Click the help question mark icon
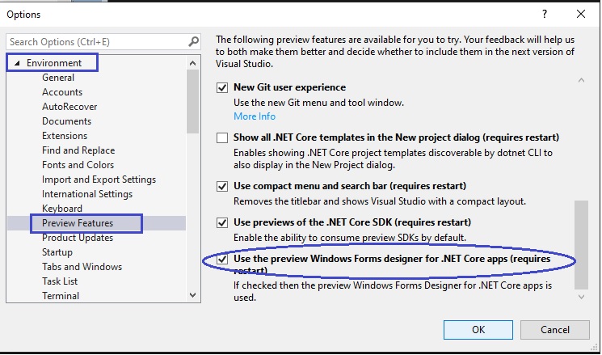Screen dimensions: 602x355 tap(545, 15)
